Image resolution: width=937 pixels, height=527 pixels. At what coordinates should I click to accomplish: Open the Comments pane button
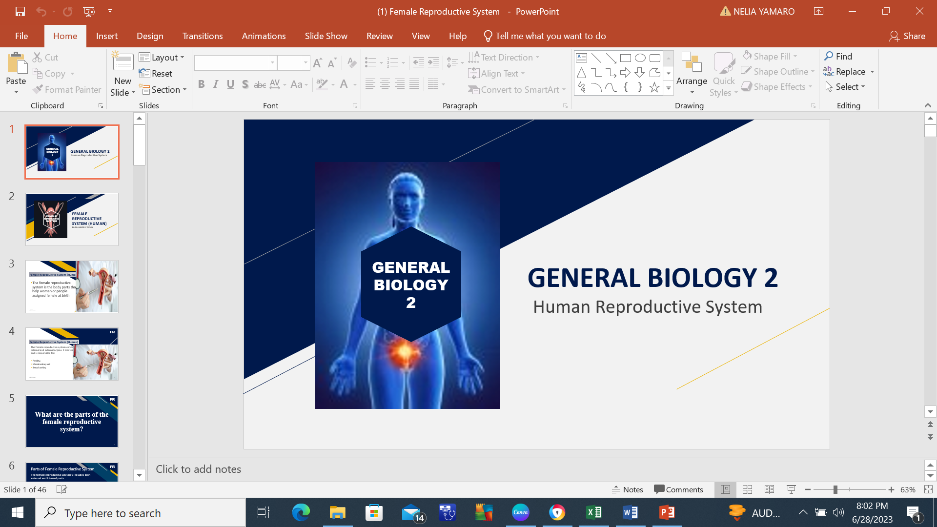tap(678, 489)
